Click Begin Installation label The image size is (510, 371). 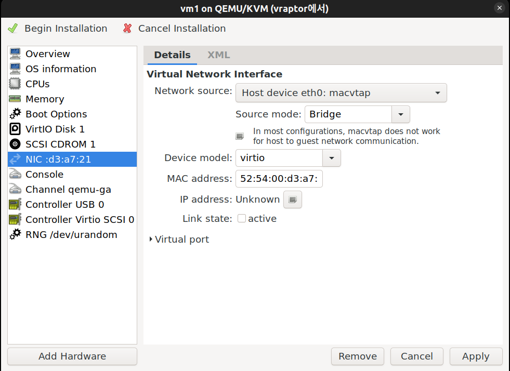click(x=66, y=28)
